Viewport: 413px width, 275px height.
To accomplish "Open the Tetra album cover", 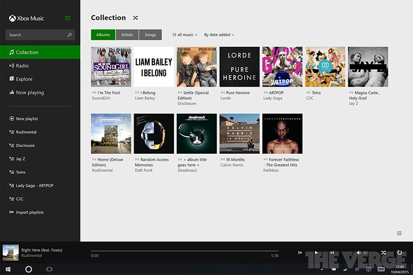I will 325,67.
